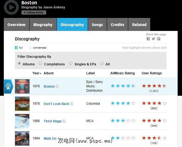Sort the list by Year column
Viewport: 182px width, 147px height.
tap(37, 73)
